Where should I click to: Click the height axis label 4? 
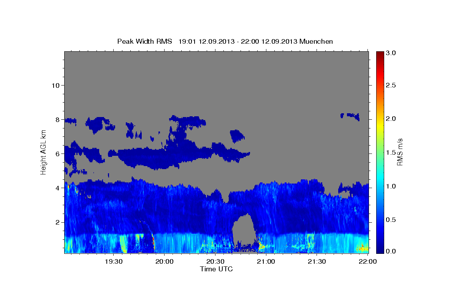click(57, 188)
